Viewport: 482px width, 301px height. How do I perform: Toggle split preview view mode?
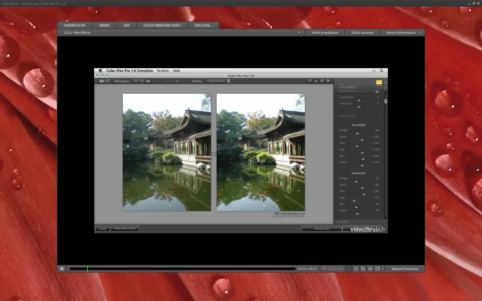tap(142, 81)
